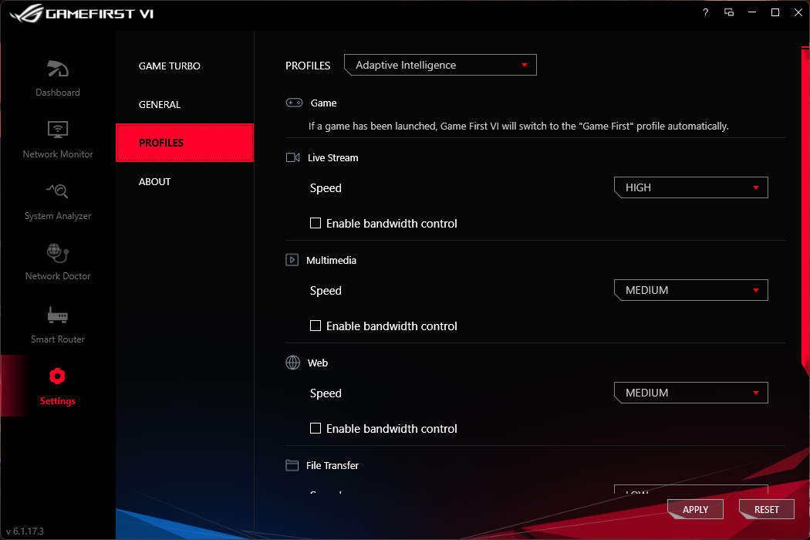Click the Web globe icon
The width and height of the screenshot is (810, 540).
(293, 363)
